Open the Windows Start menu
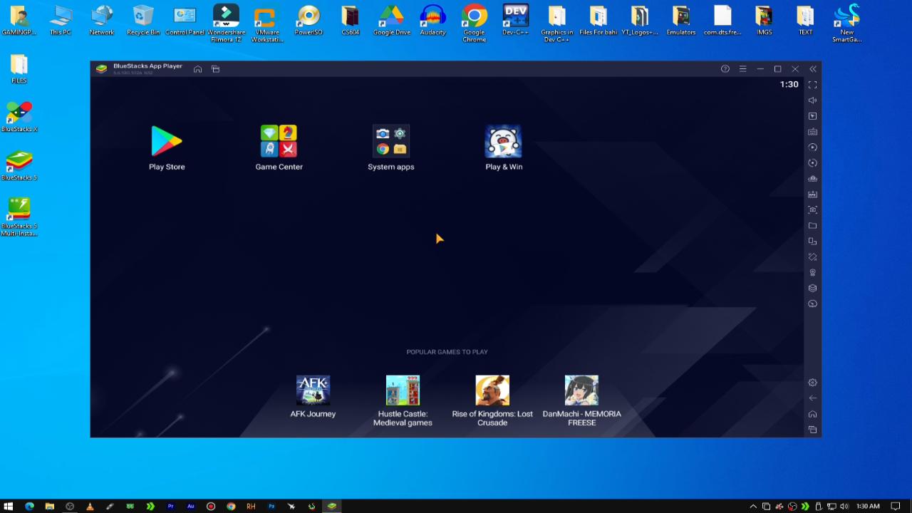Screen dimensions: 912x513 tap(9, 506)
